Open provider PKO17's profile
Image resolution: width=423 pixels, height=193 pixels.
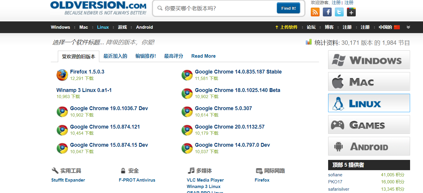335,182
